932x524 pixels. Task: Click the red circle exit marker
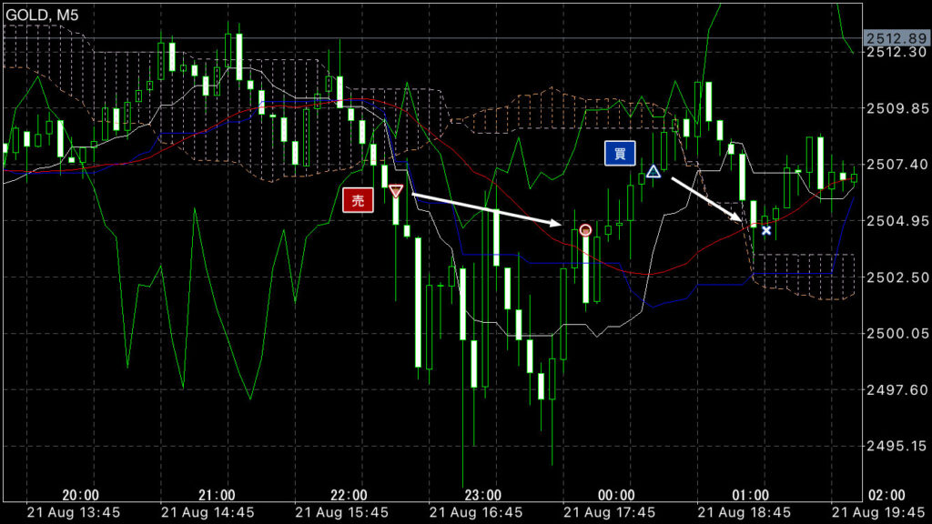585,231
